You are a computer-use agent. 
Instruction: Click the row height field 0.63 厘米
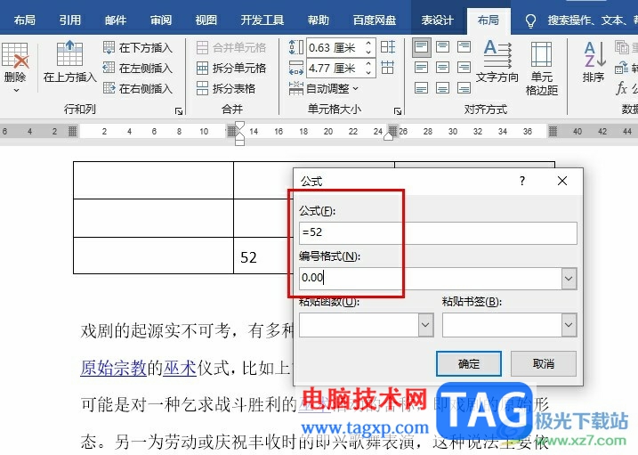point(335,48)
